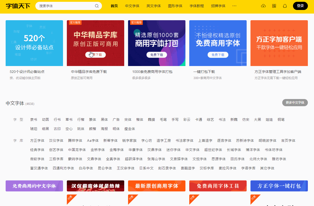Open the 字语字库 library
This screenshot has width=314, height=206.
[248, 168]
